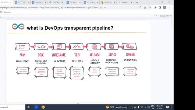Select the ARTIFACT REPOSITORY text
Screen dimensions: 195x110
95,62
